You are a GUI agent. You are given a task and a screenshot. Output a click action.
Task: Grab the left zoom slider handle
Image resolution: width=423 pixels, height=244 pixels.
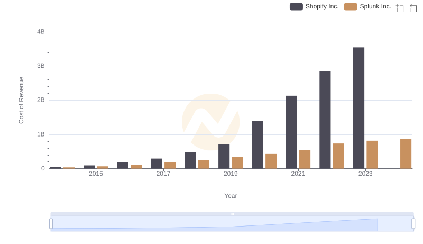(51, 224)
